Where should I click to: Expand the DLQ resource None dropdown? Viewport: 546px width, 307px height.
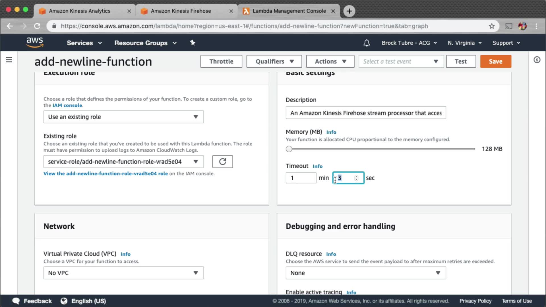(x=365, y=273)
